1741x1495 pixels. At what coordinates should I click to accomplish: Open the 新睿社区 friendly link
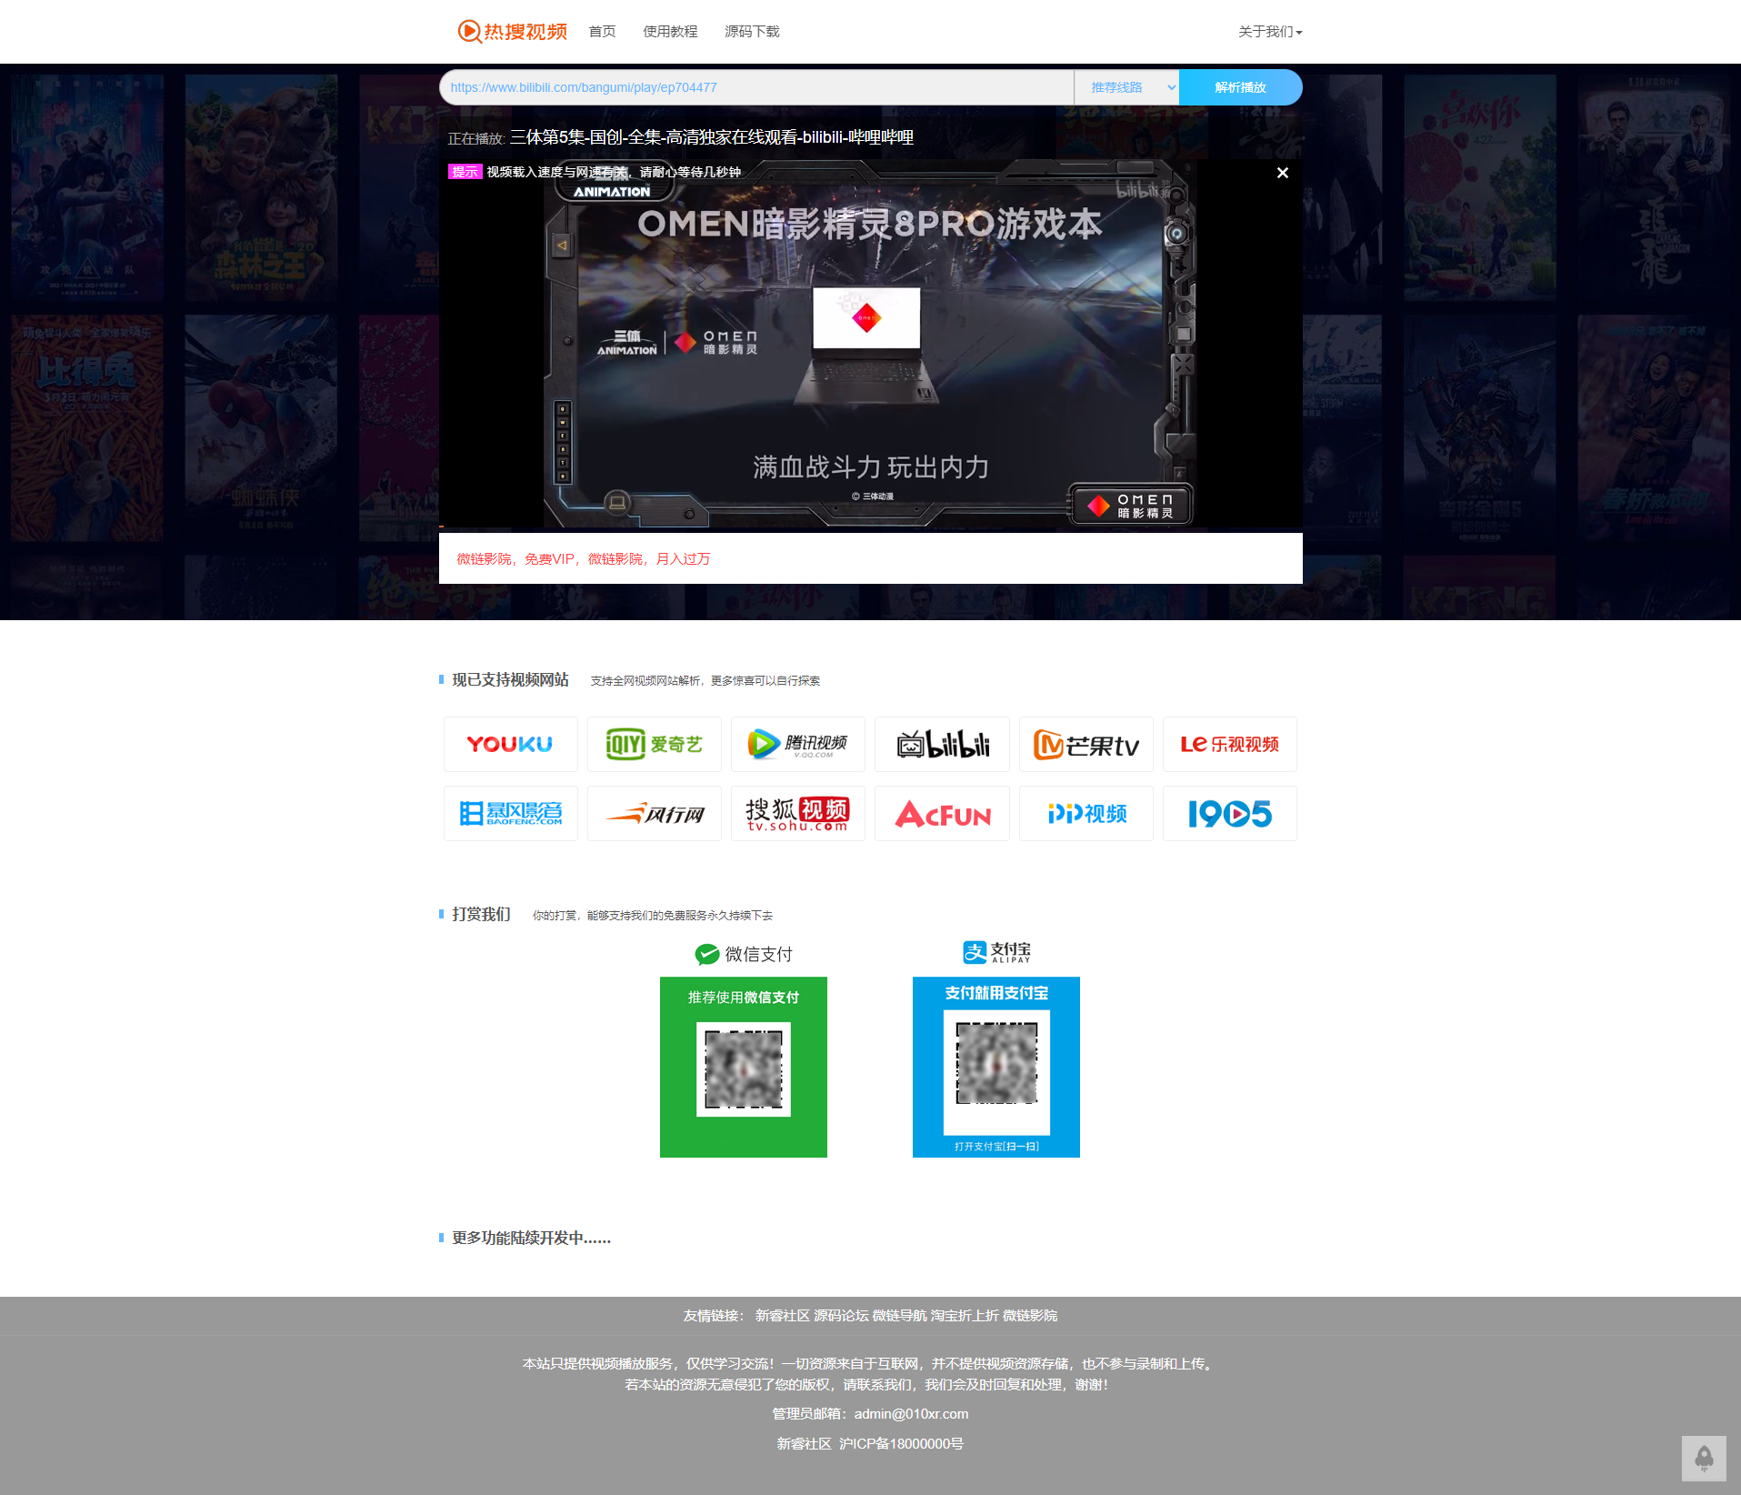[782, 1316]
